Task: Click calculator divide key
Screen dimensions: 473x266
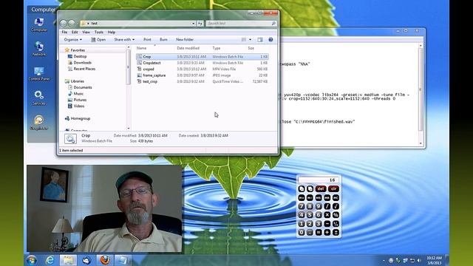Action: (x=327, y=206)
